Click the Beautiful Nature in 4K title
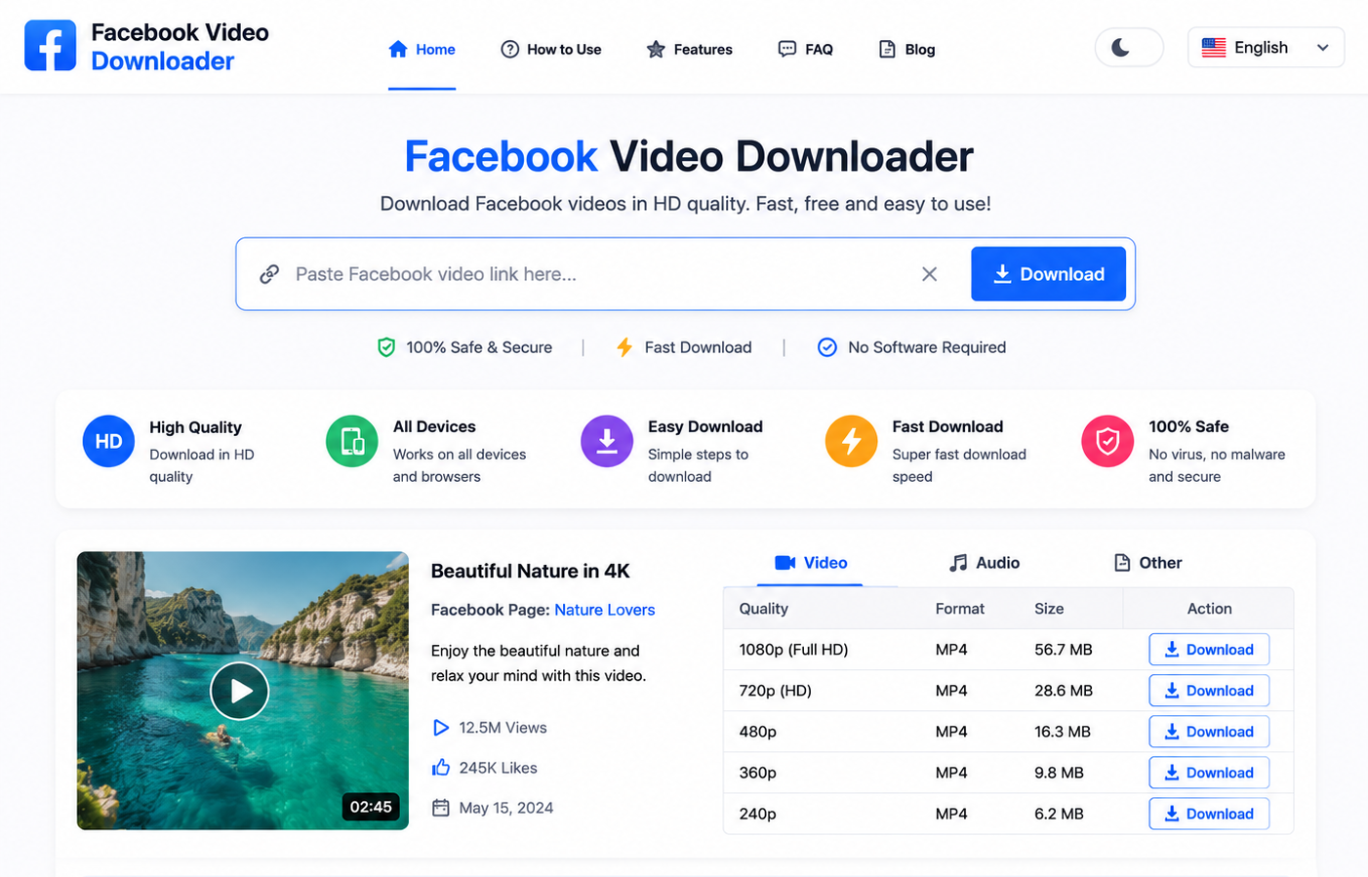 click(x=531, y=572)
